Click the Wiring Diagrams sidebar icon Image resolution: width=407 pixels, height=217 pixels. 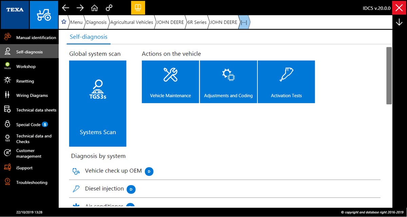pyautogui.click(x=7, y=95)
